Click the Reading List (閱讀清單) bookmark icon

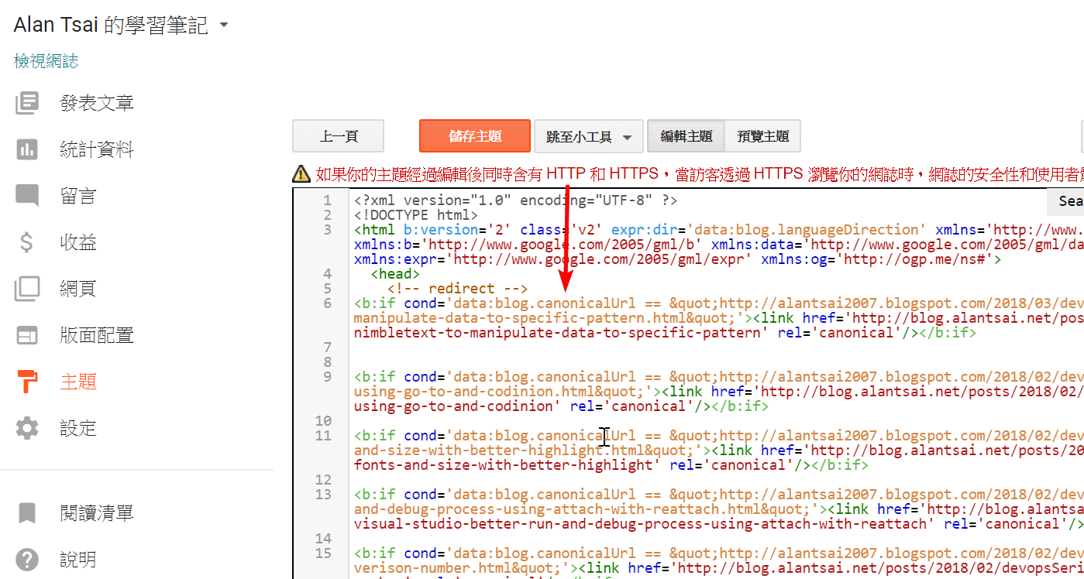[x=27, y=513]
